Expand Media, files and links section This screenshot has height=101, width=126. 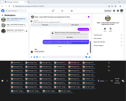pos(108,42)
